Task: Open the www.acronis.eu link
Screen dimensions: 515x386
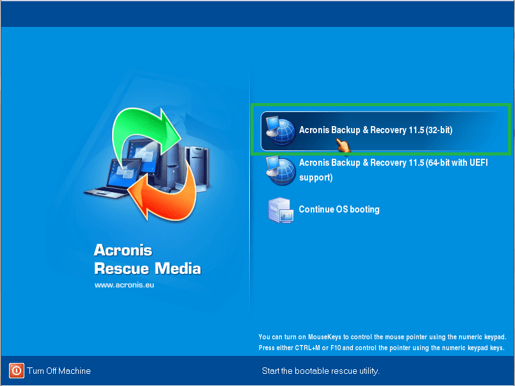Action: 124,285
